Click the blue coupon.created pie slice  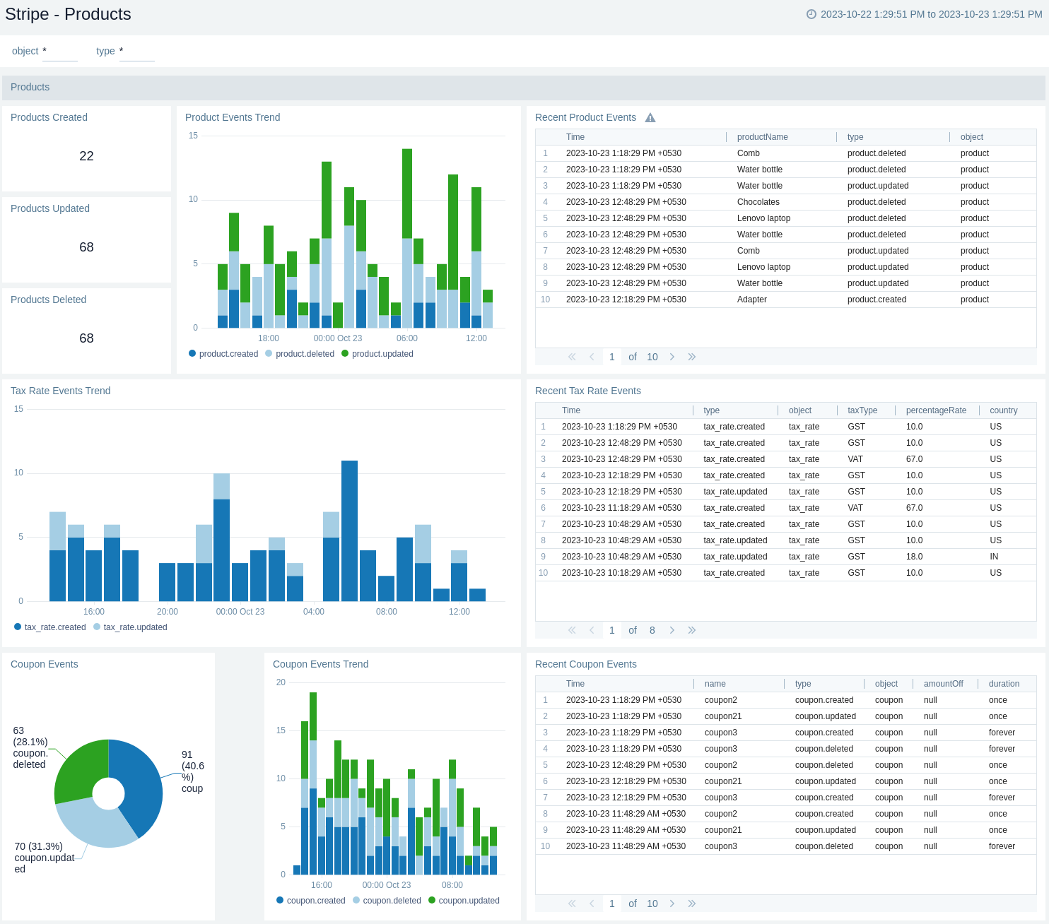point(139,784)
